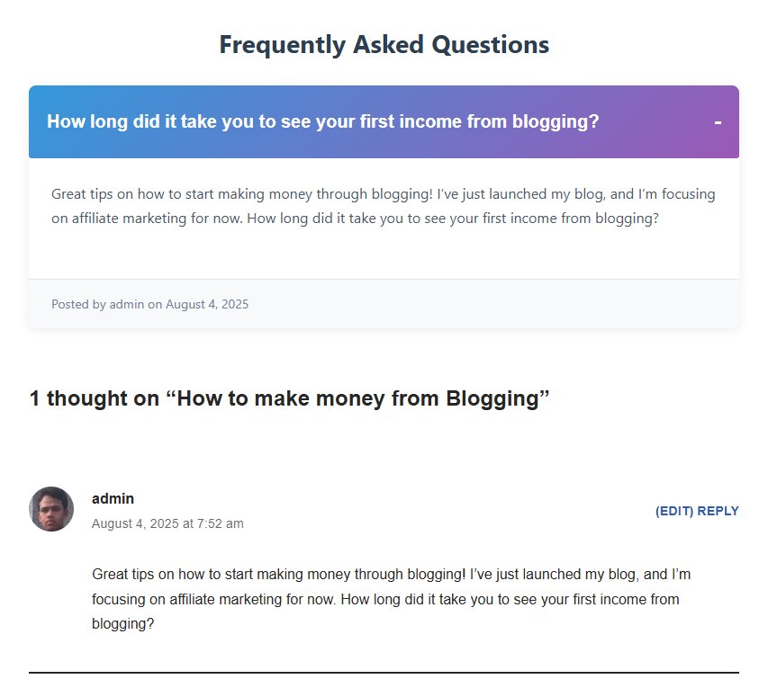Toggle the FAQ question title about first income
The width and height of the screenshot is (768, 688).
click(322, 122)
